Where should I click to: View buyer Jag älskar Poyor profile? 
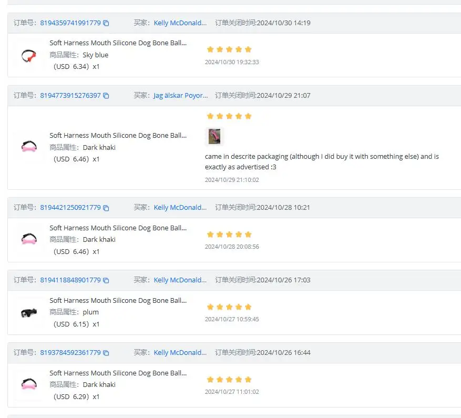pos(180,96)
